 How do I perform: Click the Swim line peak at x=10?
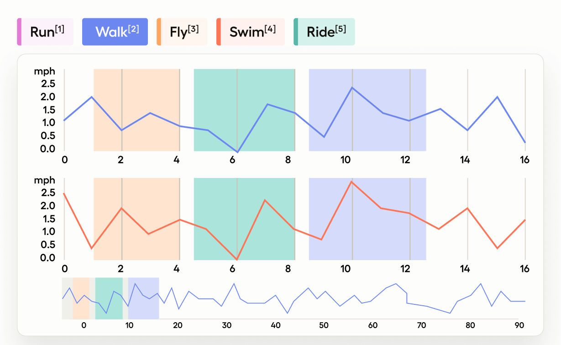point(351,182)
